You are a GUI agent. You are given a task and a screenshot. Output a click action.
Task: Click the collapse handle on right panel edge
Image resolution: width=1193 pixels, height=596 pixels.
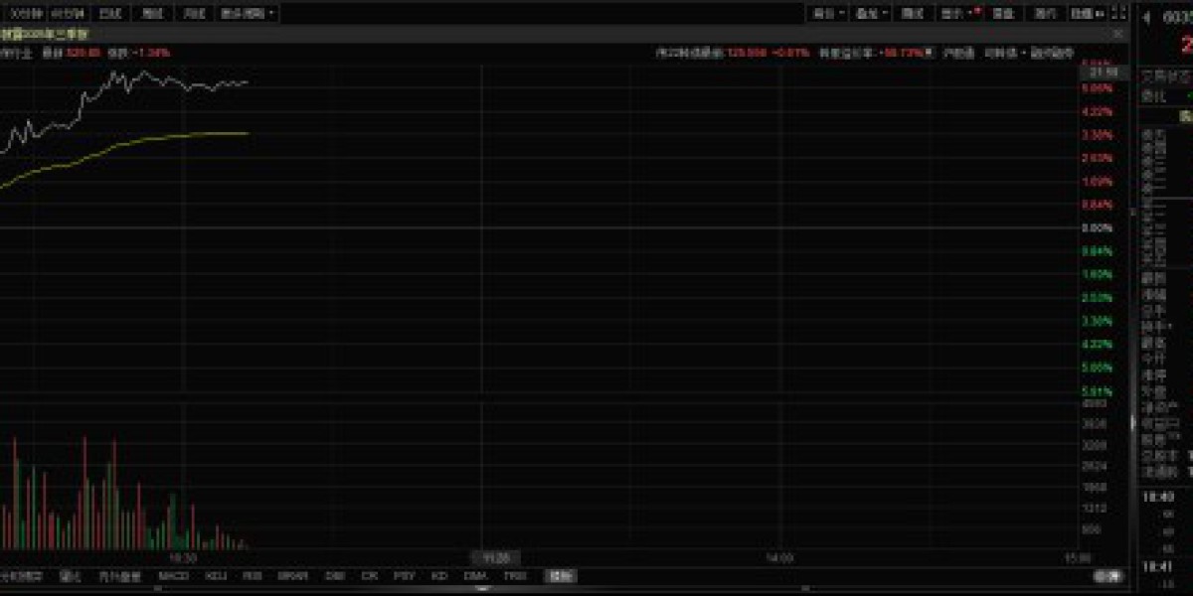(1132, 422)
